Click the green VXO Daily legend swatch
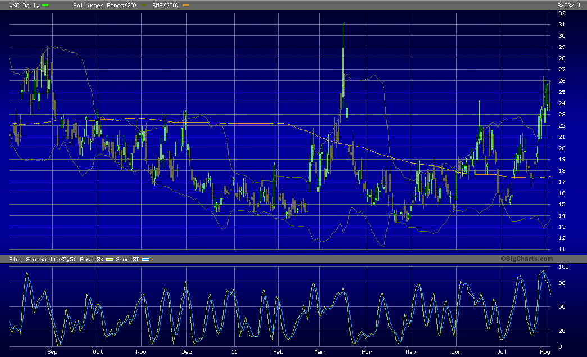 [x=45, y=5]
